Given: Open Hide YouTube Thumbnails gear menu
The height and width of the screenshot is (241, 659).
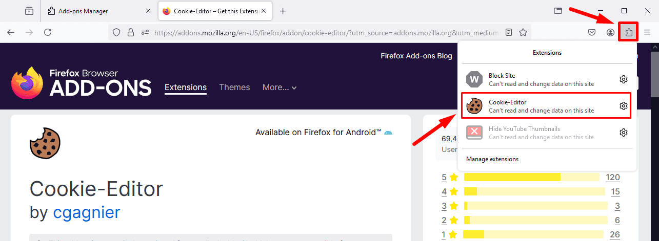Looking at the screenshot, I should (x=623, y=133).
